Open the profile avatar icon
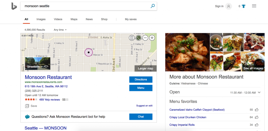 228,6
